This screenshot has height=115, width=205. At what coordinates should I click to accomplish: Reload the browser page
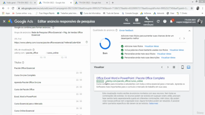point(13,8)
